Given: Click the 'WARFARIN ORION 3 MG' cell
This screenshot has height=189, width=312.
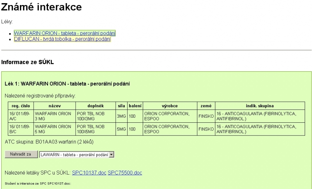Looking at the screenshot, I should pos(55,116).
